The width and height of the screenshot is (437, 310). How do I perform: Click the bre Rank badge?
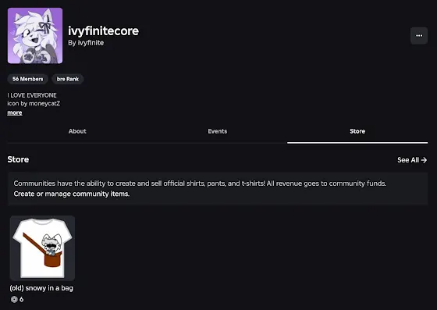68,79
